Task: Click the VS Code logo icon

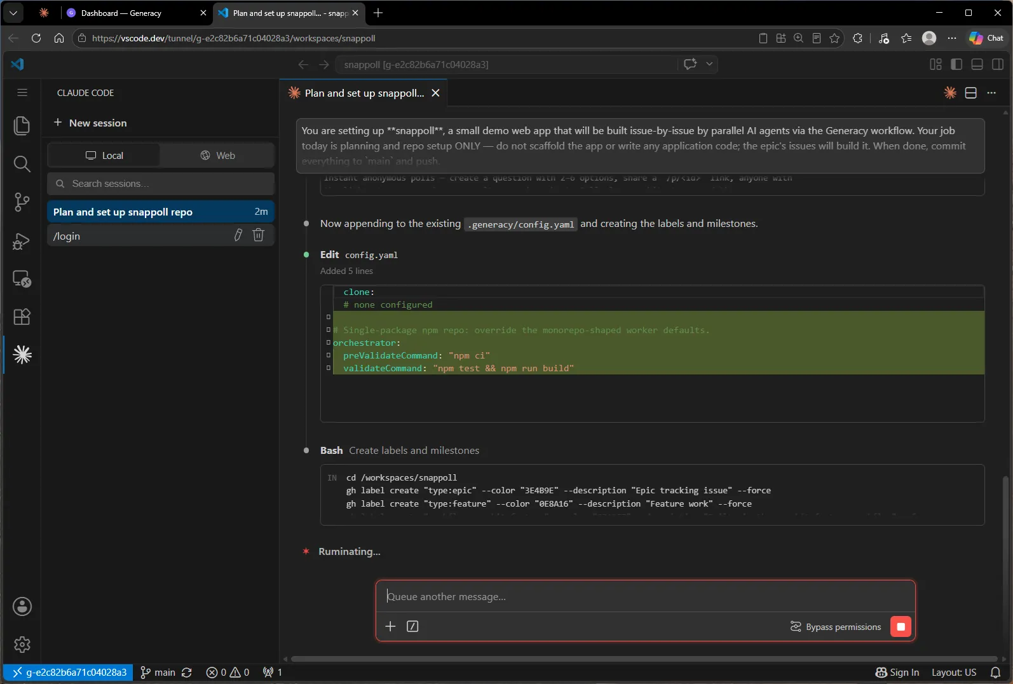Action: [17, 64]
